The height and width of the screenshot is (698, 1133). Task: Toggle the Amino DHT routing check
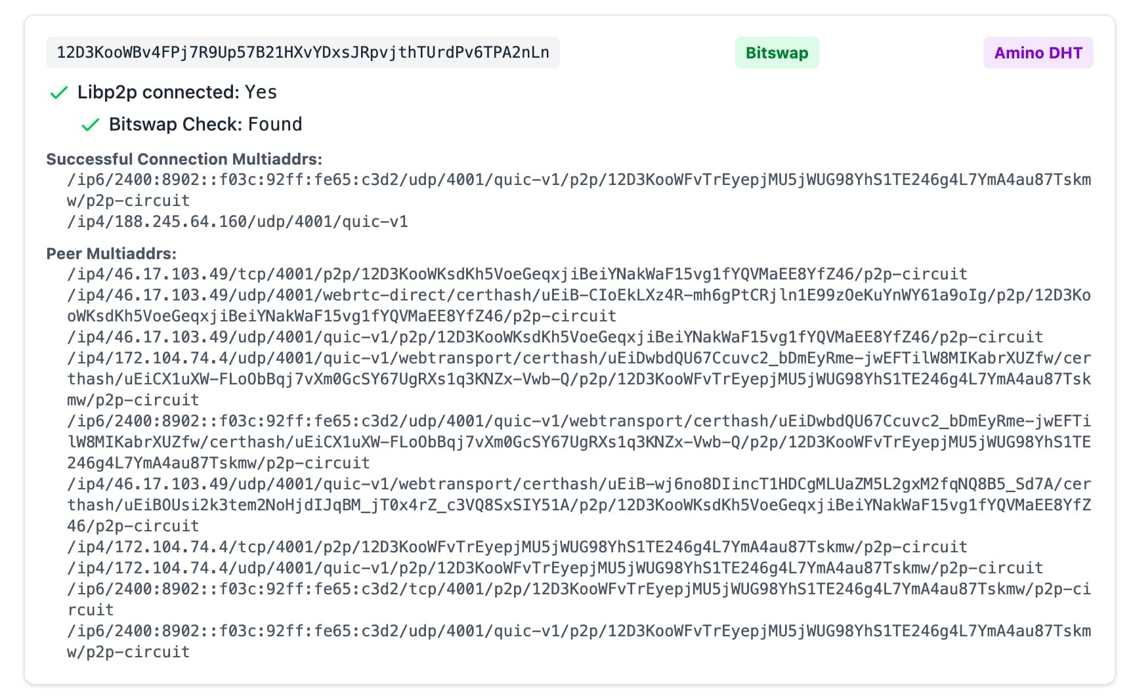(1038, 52)
